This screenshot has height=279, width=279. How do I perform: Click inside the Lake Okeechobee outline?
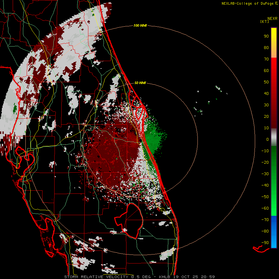[x=132, y=221]
